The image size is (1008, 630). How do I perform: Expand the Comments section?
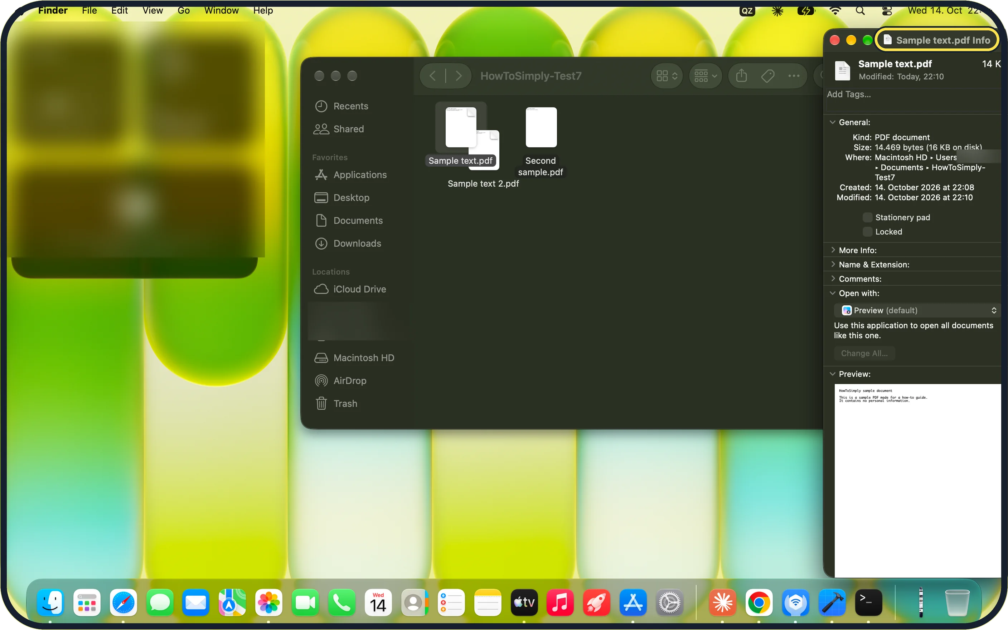[x=833, y=278]
